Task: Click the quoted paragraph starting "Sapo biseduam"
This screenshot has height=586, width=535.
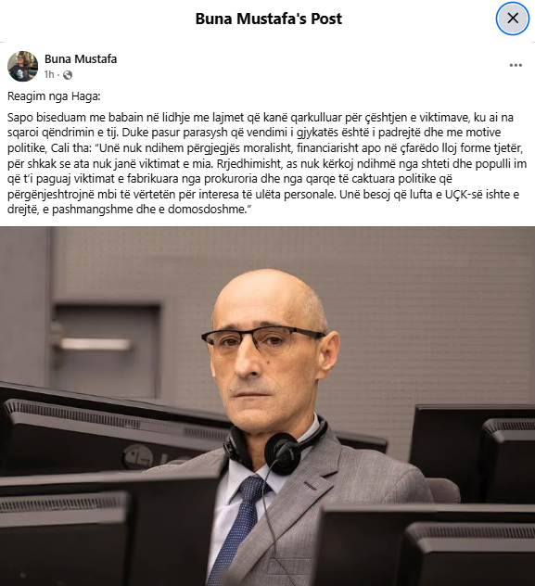Action: 267,163
